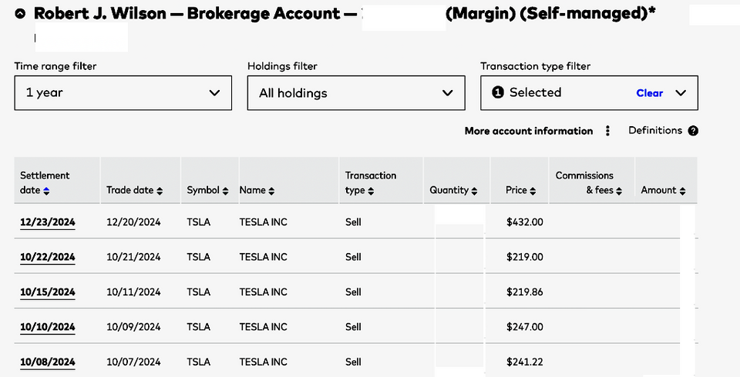
Task: Collapse the Robert J. Wilson account section
Action: pyautogui.click(x=20, y=14)
